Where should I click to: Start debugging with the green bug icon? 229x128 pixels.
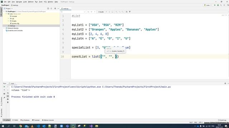tap(218, 5)
